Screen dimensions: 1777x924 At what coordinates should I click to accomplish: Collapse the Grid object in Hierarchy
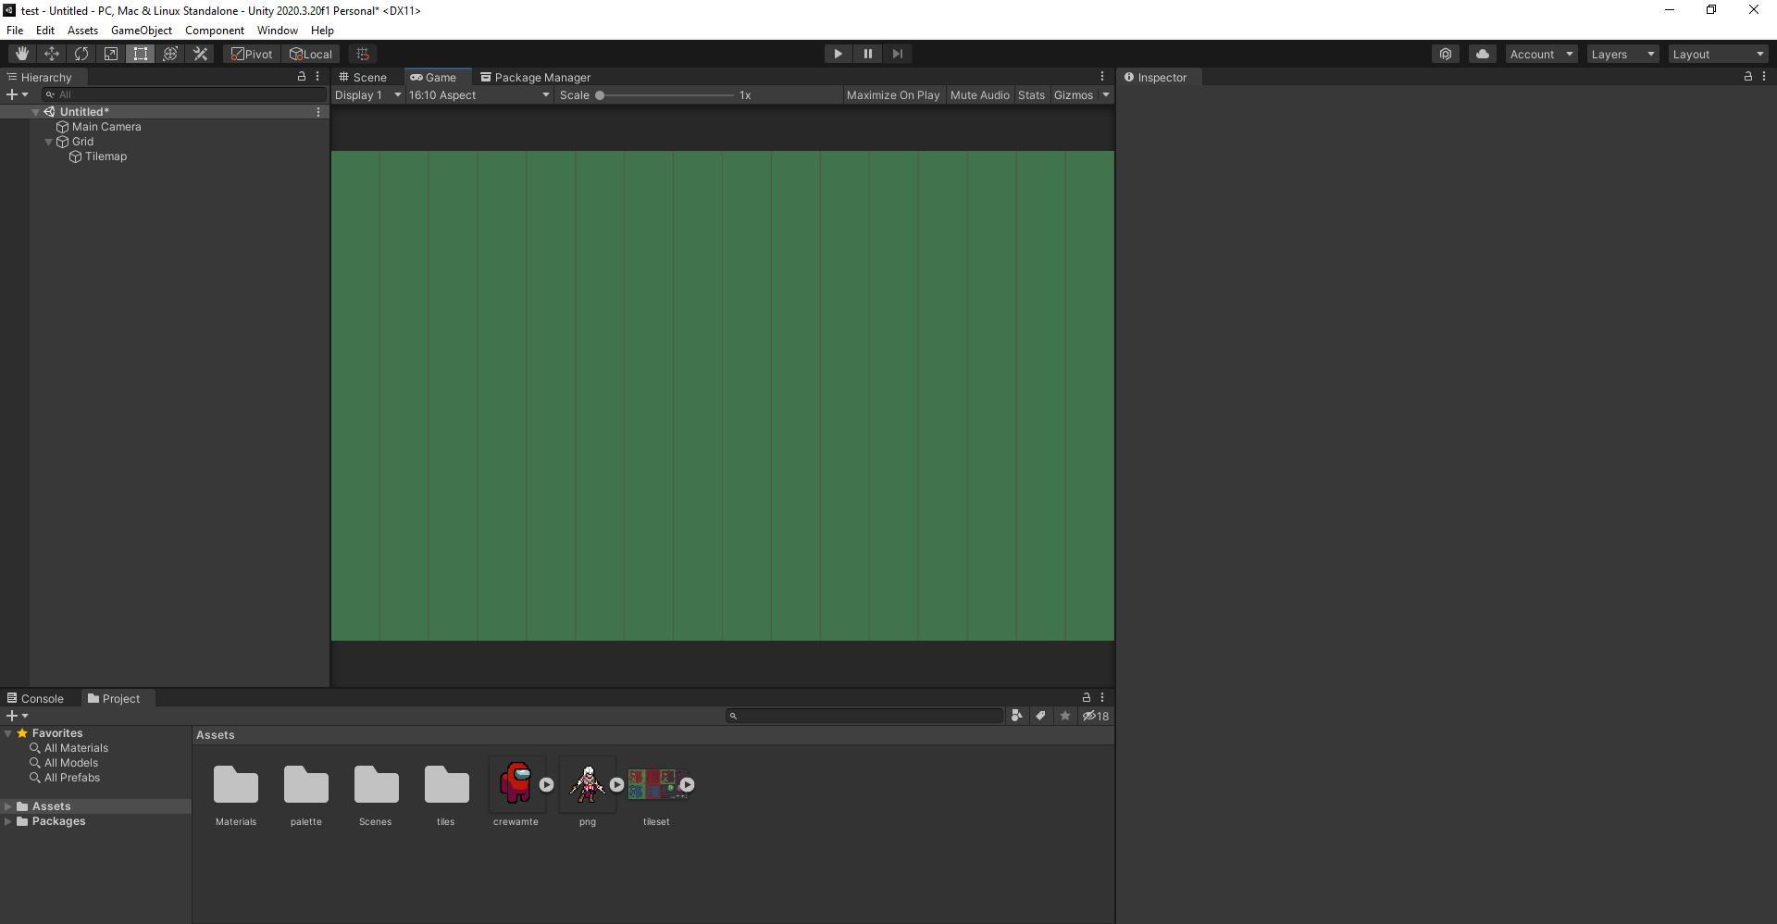[49, 142]
